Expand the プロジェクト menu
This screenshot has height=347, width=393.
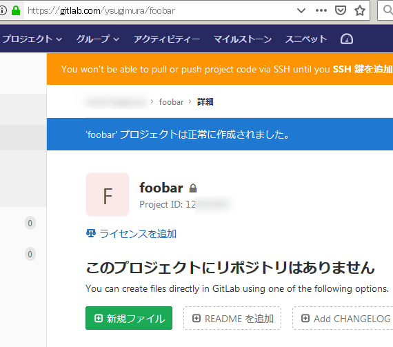click(32, 39)
